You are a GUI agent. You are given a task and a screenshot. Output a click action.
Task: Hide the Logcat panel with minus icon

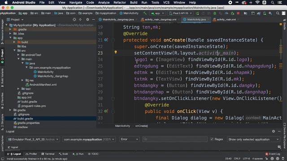[x=279, y=131]
